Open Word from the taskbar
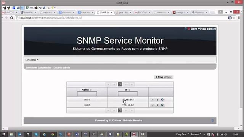The image size is (244, 137). click(x=77, y=134)
